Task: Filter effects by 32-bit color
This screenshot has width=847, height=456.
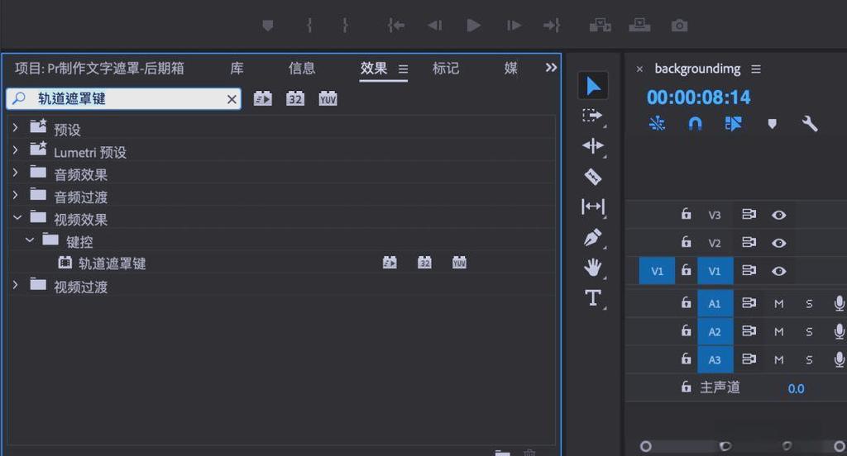Action: 295,99
